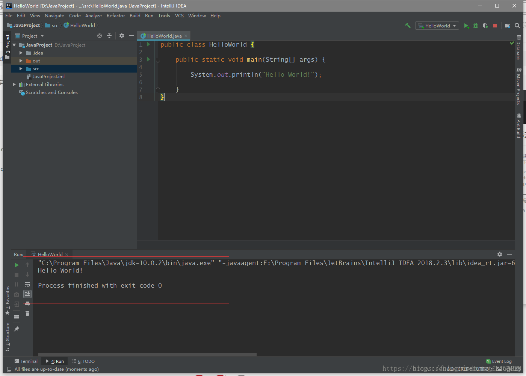Rerun HelloWorld in Run panel
The width and height of the screenshot is (526, 376).
click(17, 265)
